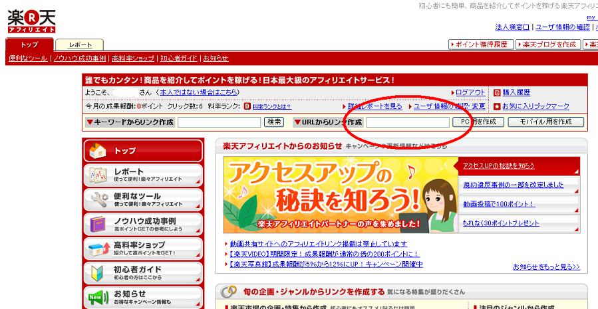Open ノウハウ成功事例 in the red menu bar
This screenshot has height=309, width=598.
pos(79,58)
